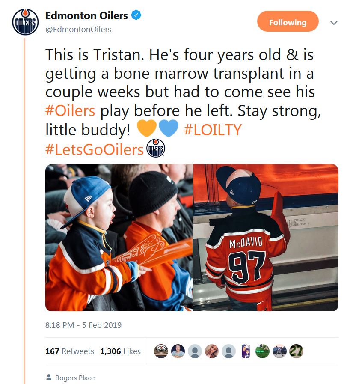Open the McDavid 97 jersey photo
Screen dimensions: 350x384
tap(266, 238)
